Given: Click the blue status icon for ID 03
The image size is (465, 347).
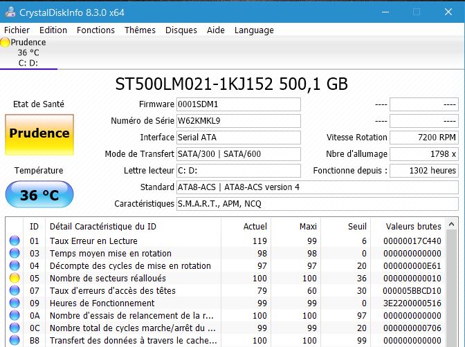Looking at the screenshot, I should (15, 253).
